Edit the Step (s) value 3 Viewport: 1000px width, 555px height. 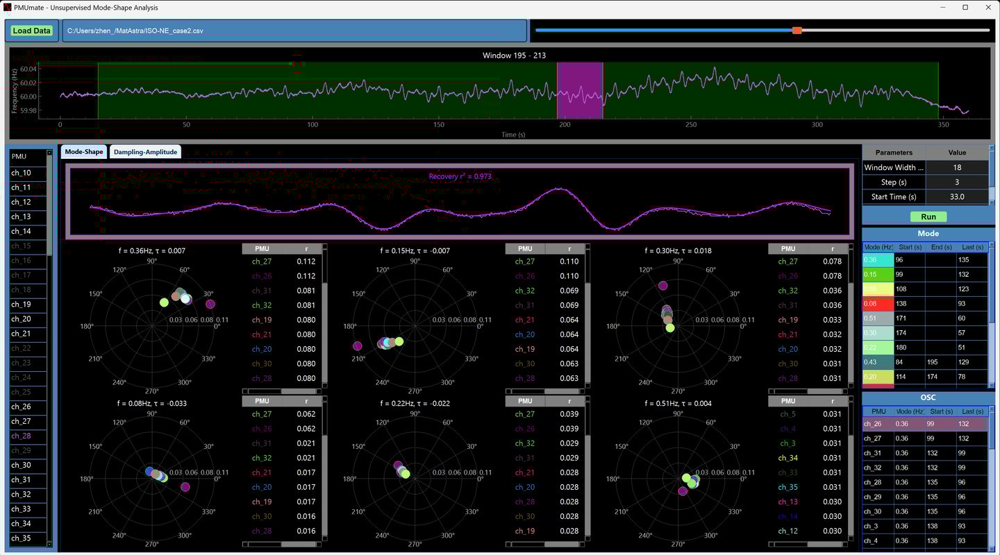(x=958, y=182)
